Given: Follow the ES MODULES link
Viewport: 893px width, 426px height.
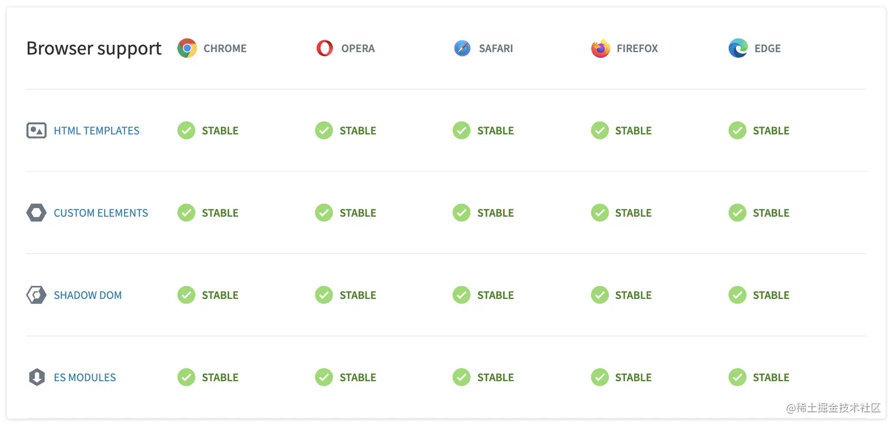Looking at the screenshot, I should click(85, 377).
